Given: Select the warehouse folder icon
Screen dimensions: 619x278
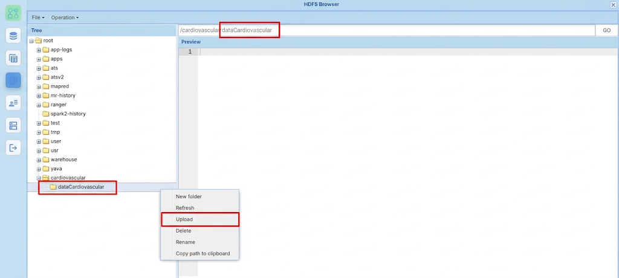Looking at the screenshot, I should pyautogui.click(x=46, y=160).
